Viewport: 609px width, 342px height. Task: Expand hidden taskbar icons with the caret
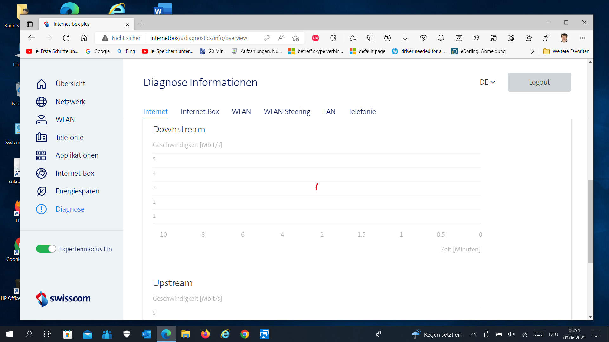474,334
